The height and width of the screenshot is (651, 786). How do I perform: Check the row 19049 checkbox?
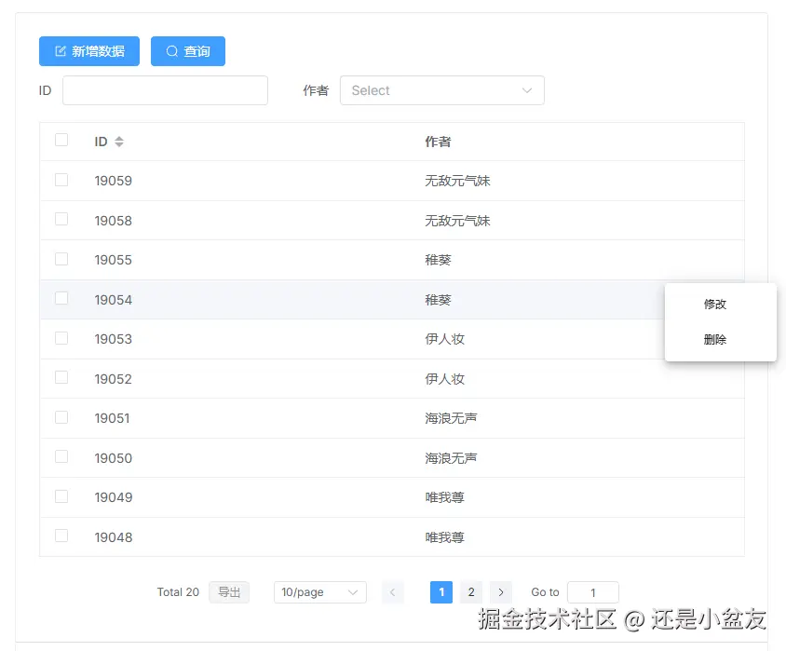pos(61,496)
